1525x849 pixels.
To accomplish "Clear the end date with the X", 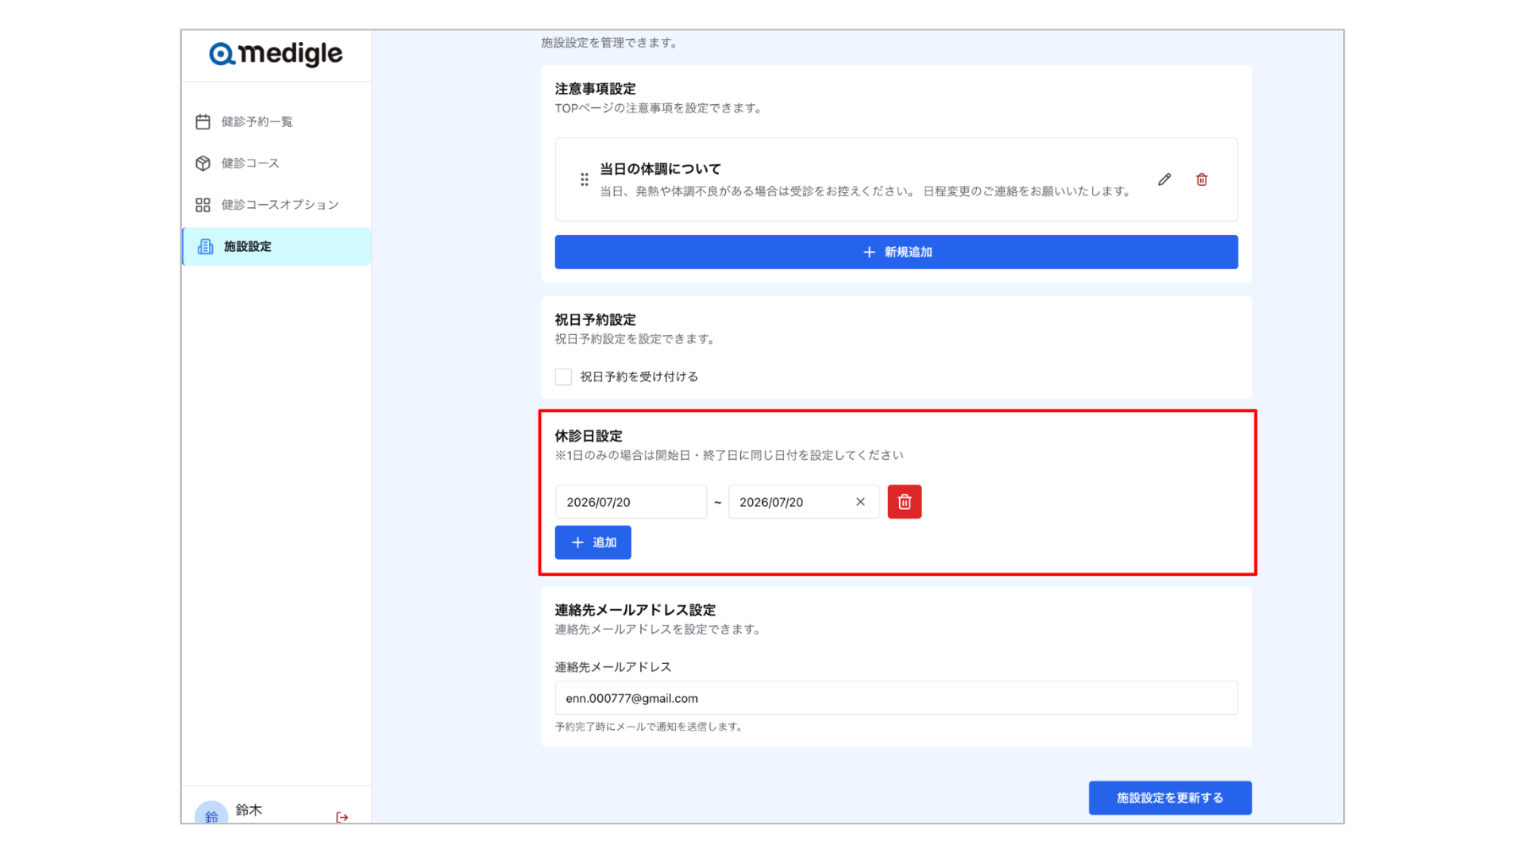I will pyautogui.click(x=860, y=502).
